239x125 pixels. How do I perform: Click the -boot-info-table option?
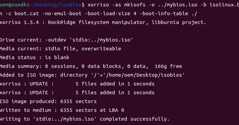164,14
